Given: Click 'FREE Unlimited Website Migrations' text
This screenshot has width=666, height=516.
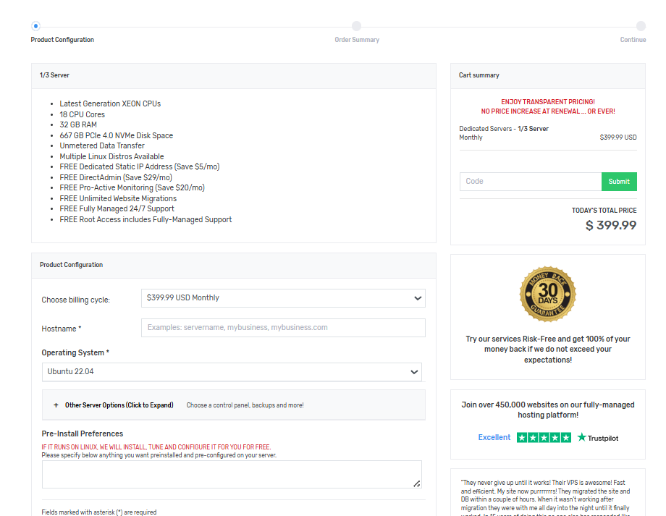Looking at the screenshot, I should click(118, 198).
